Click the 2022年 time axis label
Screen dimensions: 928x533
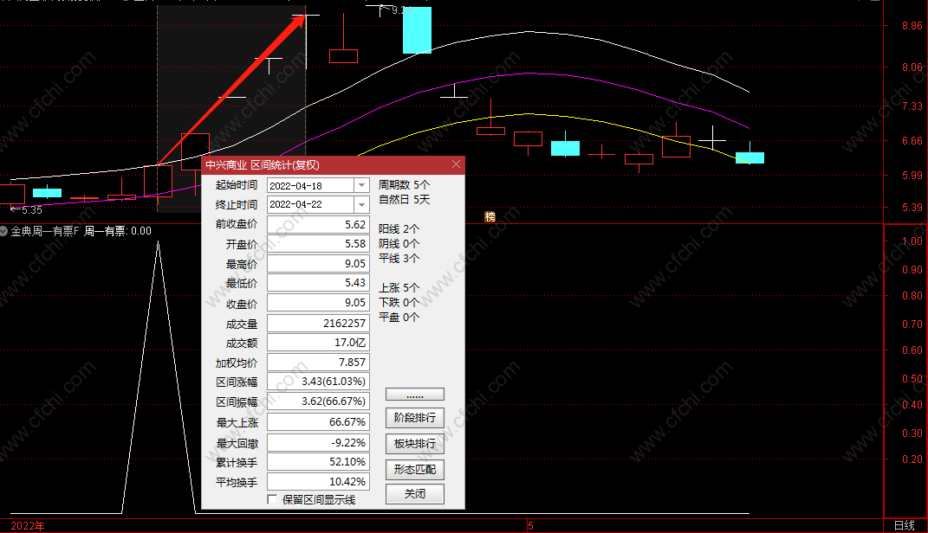[x=27, y=526]
